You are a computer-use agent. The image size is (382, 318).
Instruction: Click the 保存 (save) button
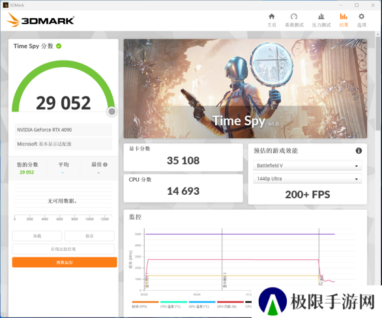click(x=89, y=236)
